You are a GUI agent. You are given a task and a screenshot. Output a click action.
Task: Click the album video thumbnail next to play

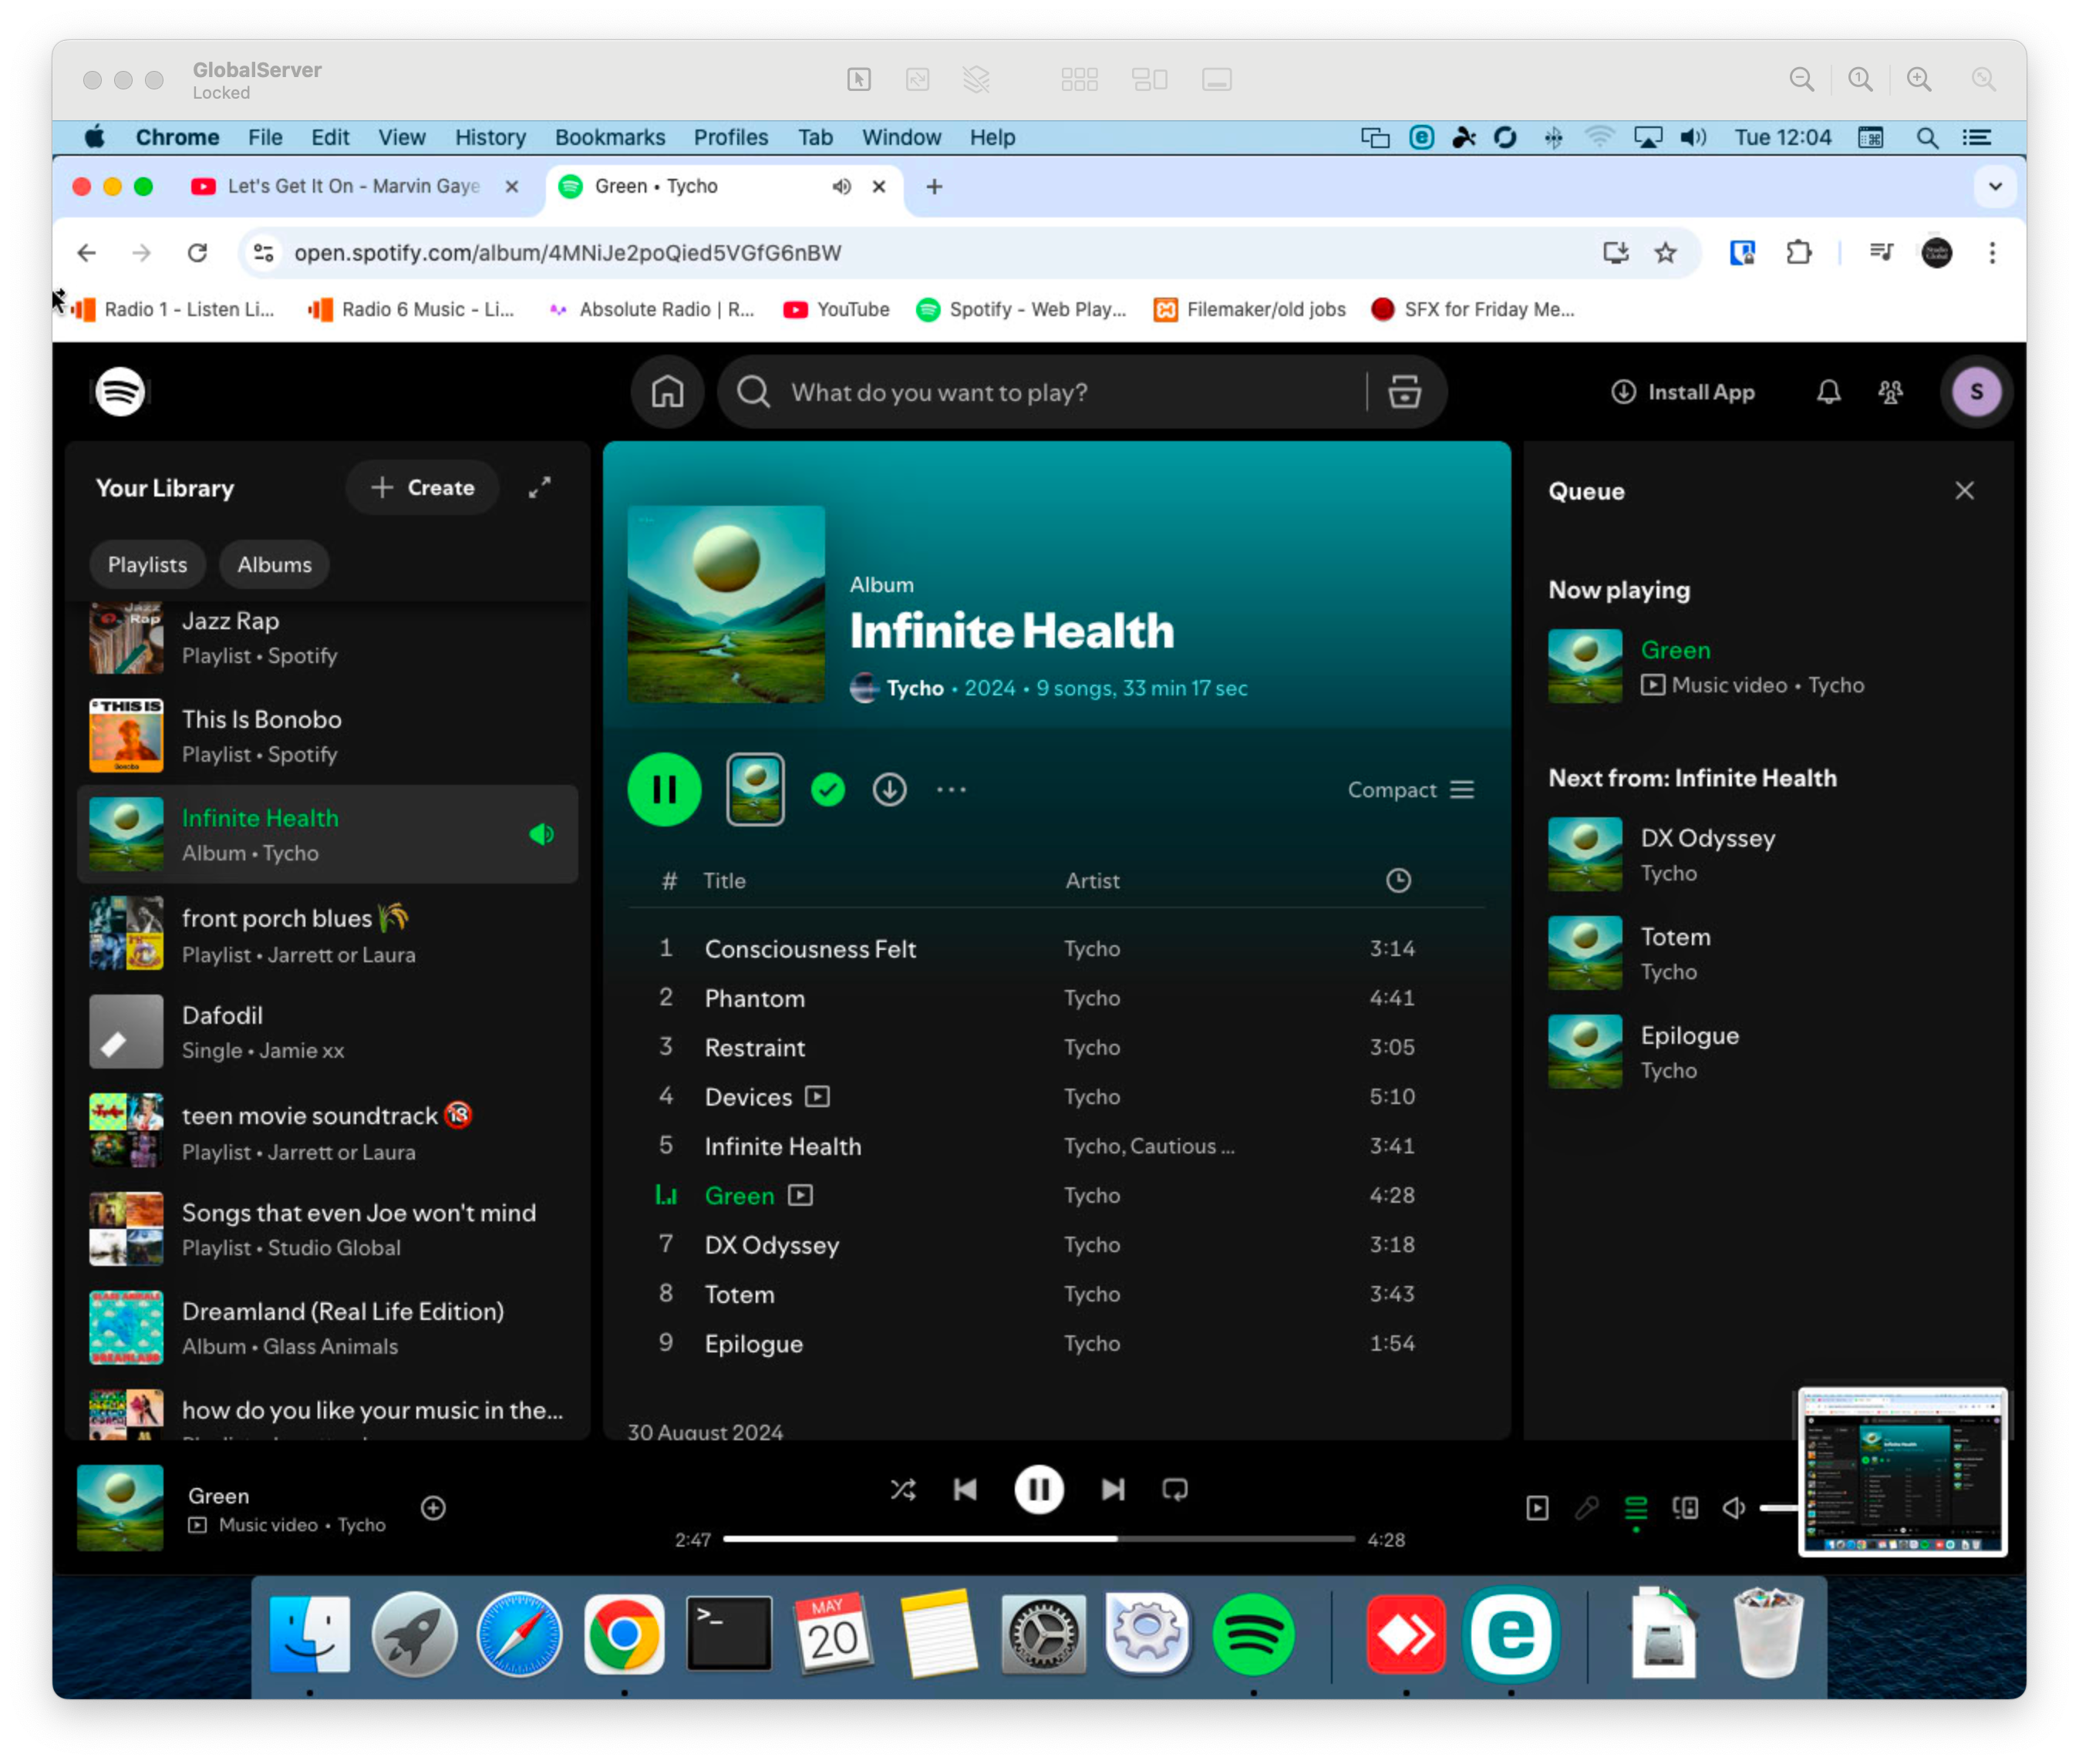[755, 790]
